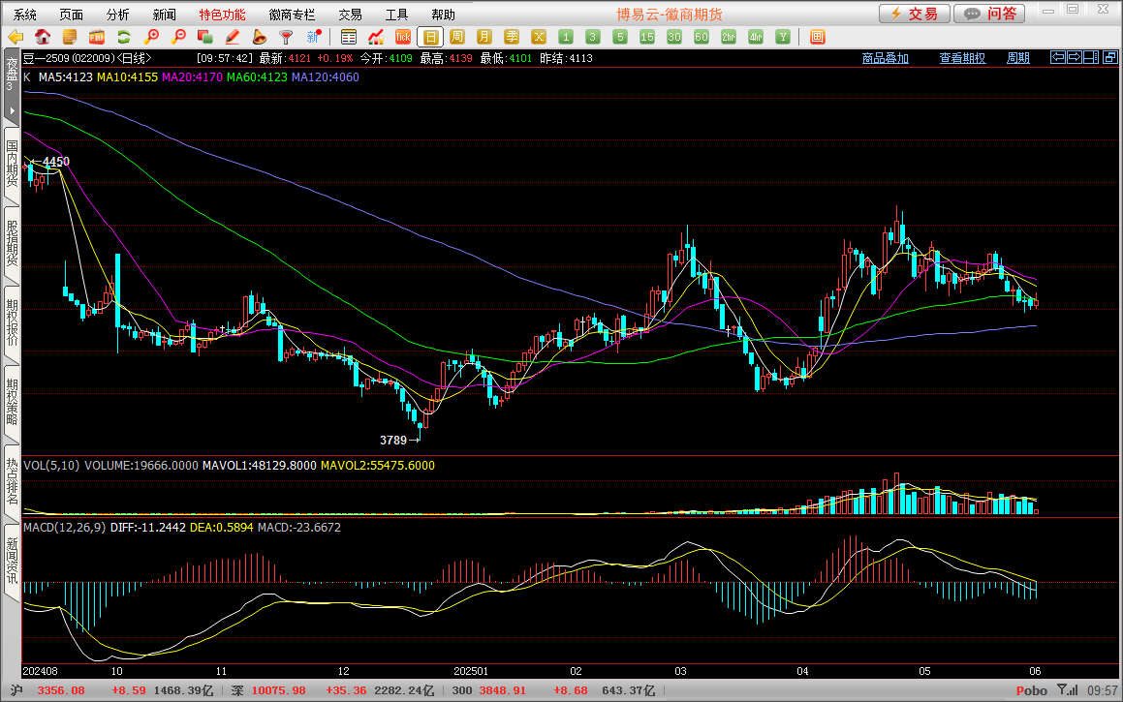Screen dimensions: 1123x702
Task: Click the zoom out magnifier icon
Action: point(178,37)
